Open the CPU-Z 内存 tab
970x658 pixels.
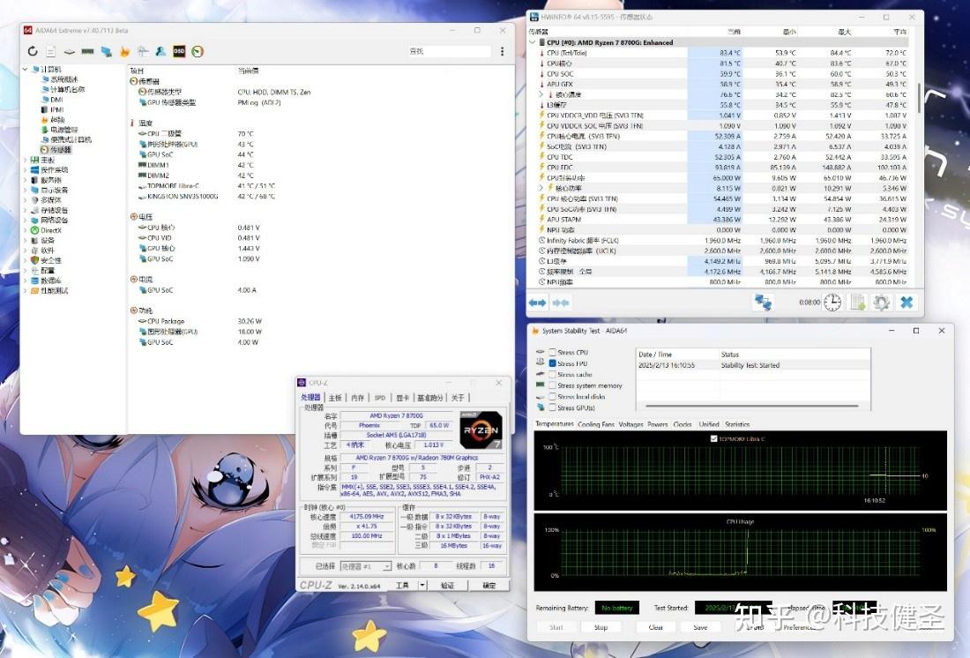coord(356,398)
